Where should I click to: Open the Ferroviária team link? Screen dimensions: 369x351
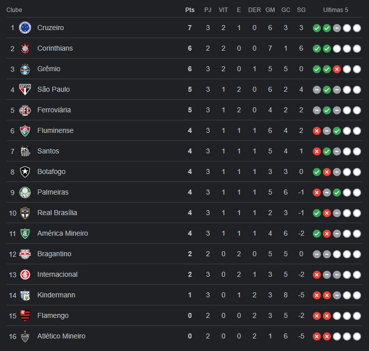[x=54, y=110]
